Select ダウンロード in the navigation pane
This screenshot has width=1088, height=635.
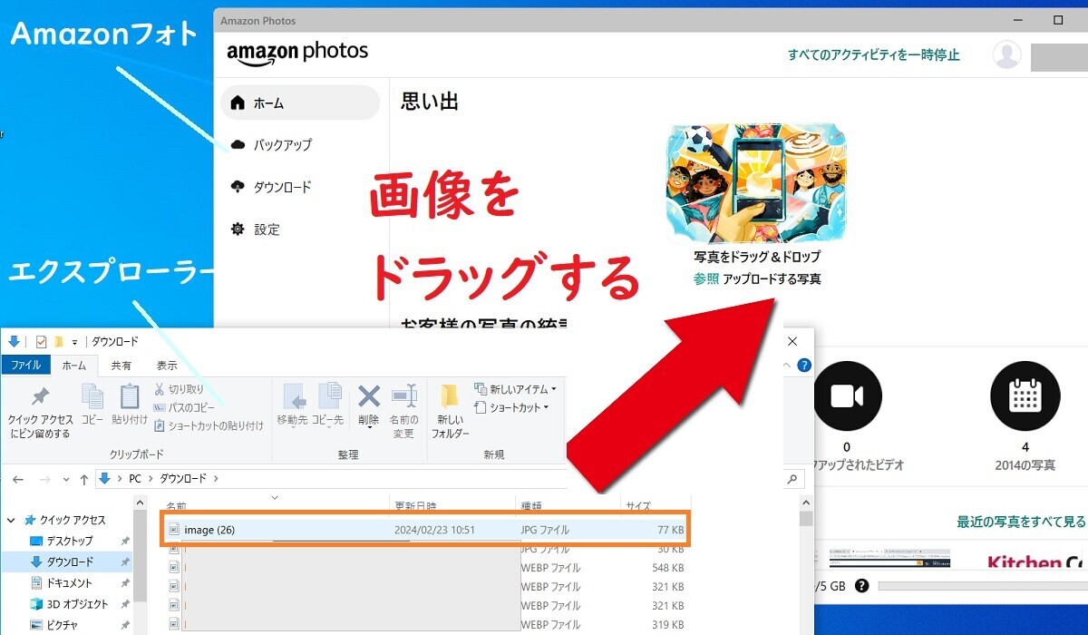(x=70, y=562)
